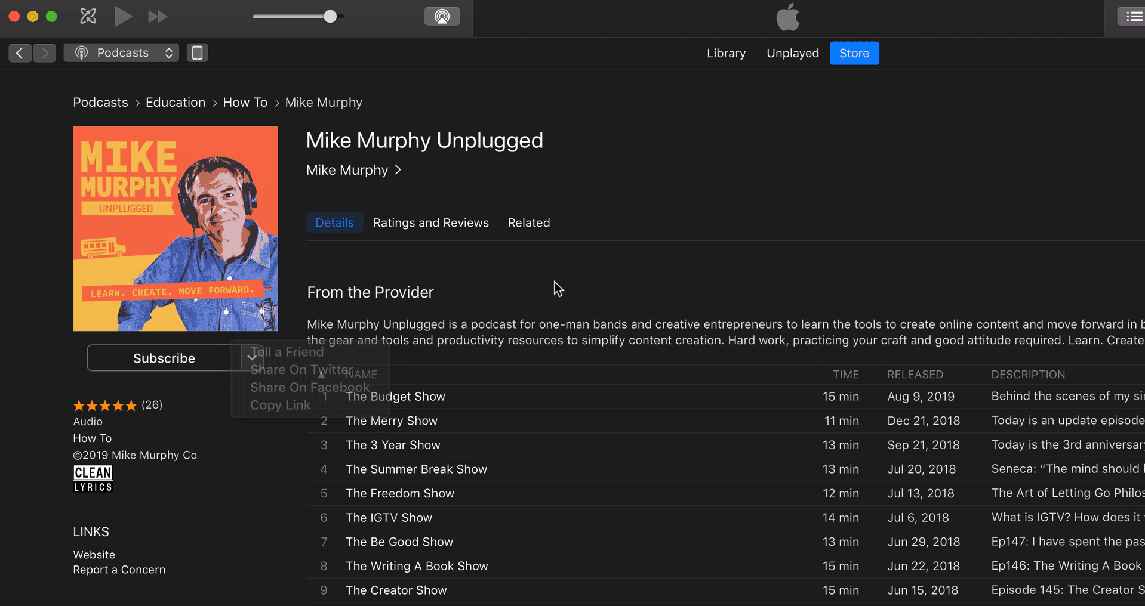This screenshot has height=606, width=1145.
Task: Start playback with the Play button
Action: click(123, 16)
